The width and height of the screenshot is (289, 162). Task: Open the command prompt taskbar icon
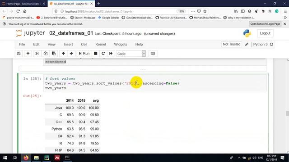click(67, 158)
